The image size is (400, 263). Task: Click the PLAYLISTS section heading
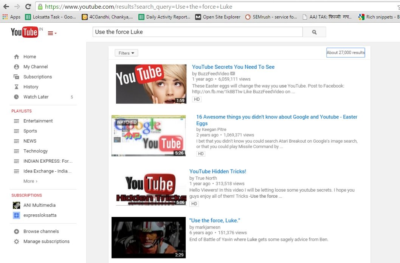tap(22, 111)
